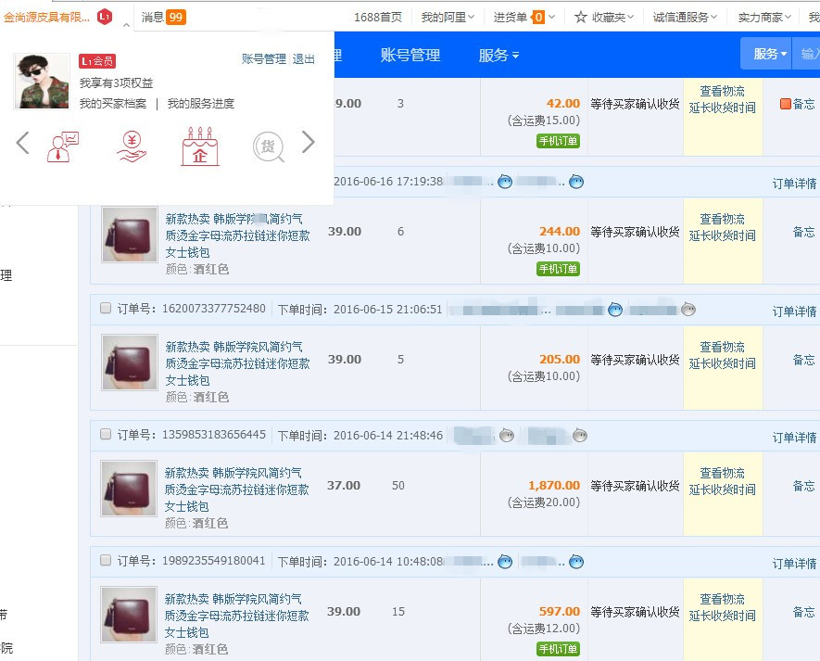Chat via second Wangwang icon, 06-16 order
This screenshot has width=820, height=661.
pyautogui.click(x=575, y=182)
